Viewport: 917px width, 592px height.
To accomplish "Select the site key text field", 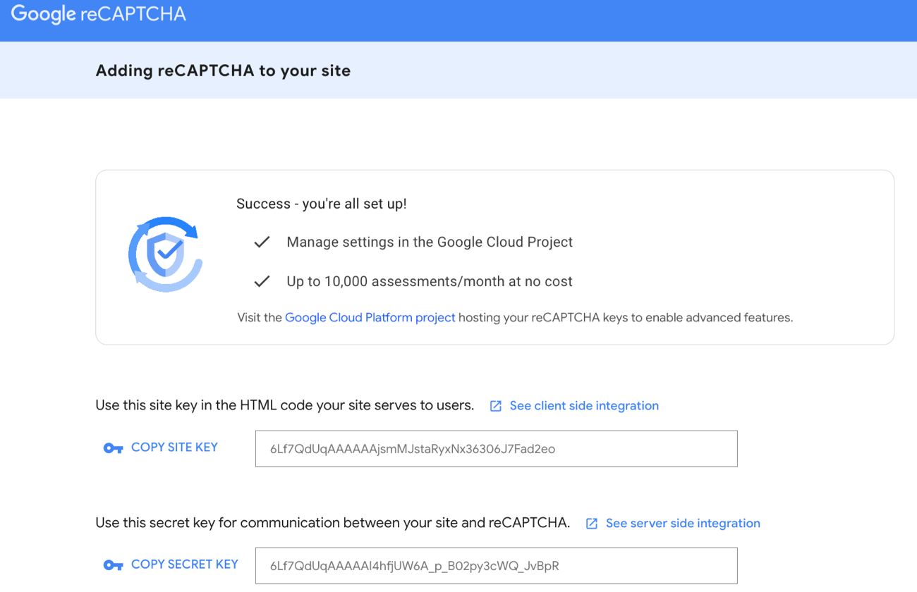I will point(497,449).
